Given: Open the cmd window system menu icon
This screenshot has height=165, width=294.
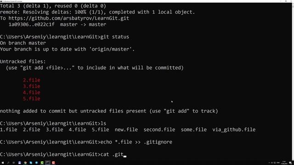Looking at the screenshot, I should pos(1,1).
